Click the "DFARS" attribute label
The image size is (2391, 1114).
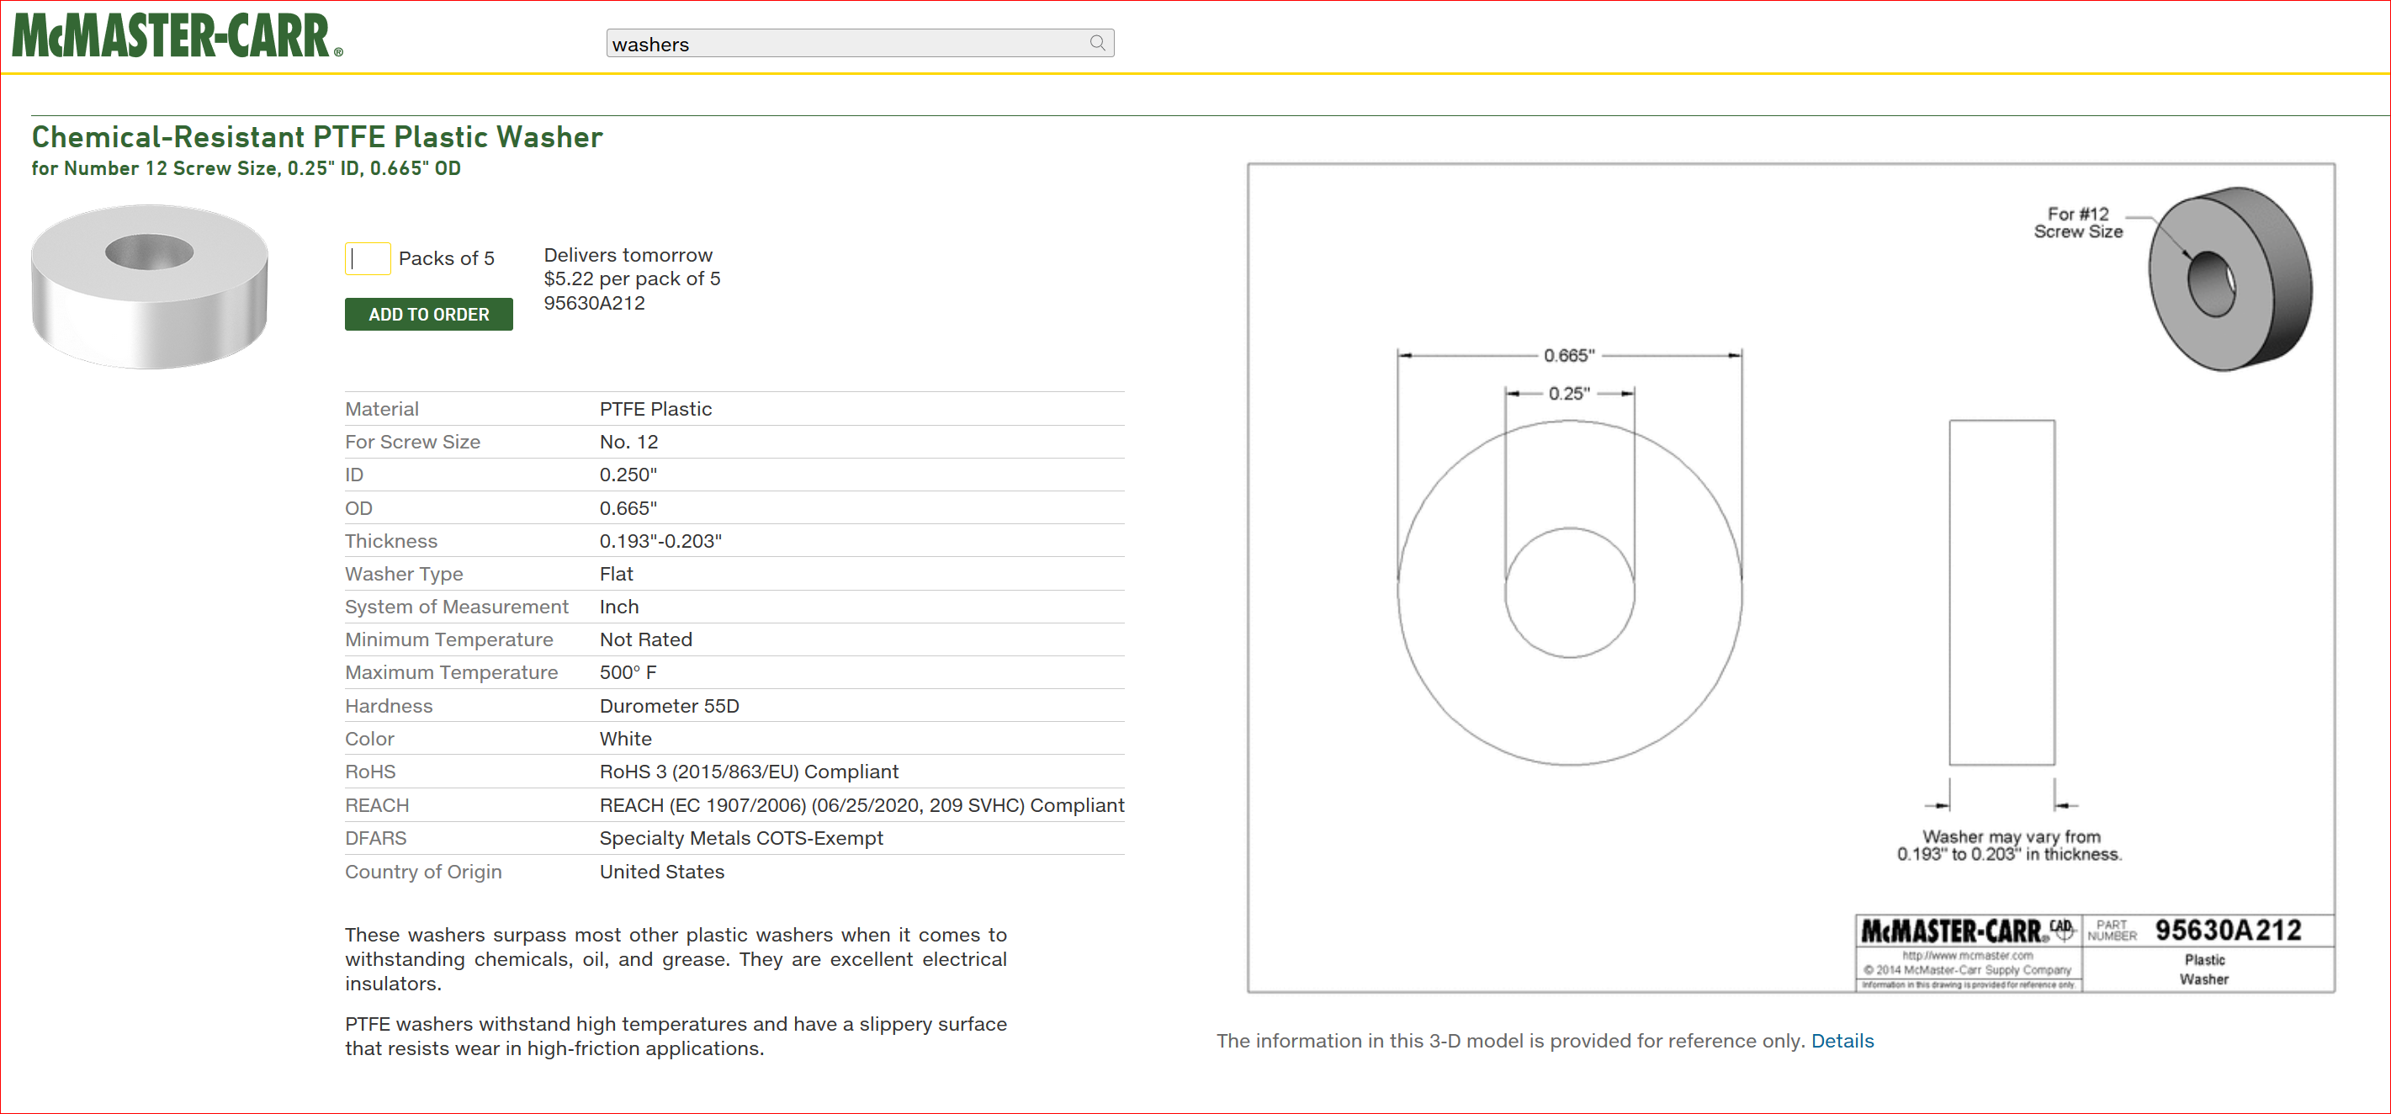click(375, 838)
